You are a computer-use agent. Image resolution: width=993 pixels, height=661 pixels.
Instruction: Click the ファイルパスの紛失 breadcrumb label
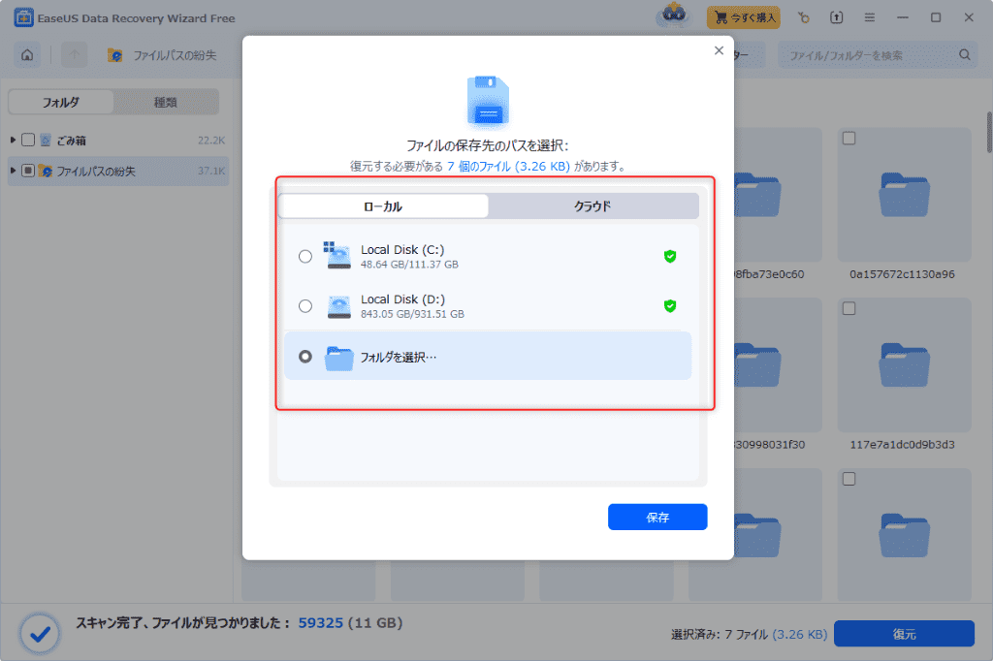(175, 55)
